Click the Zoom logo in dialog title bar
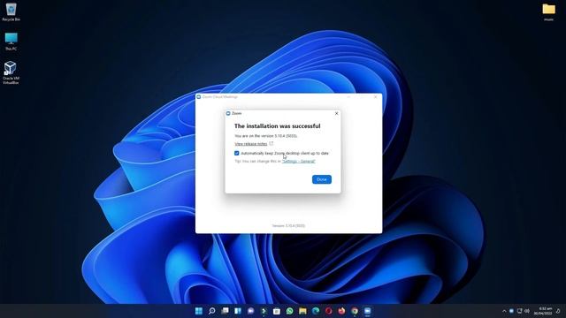 [x=228, y=113]
